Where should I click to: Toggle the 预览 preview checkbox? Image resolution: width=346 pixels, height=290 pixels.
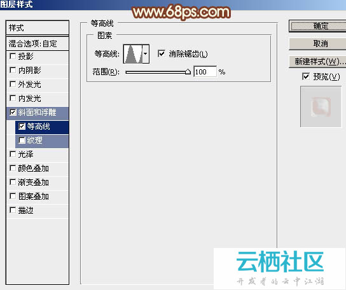coord(306,76)
